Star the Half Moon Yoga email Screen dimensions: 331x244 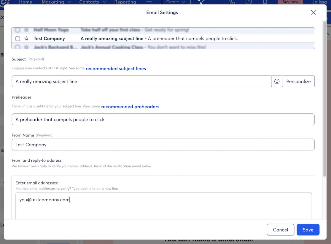[26, 30]
